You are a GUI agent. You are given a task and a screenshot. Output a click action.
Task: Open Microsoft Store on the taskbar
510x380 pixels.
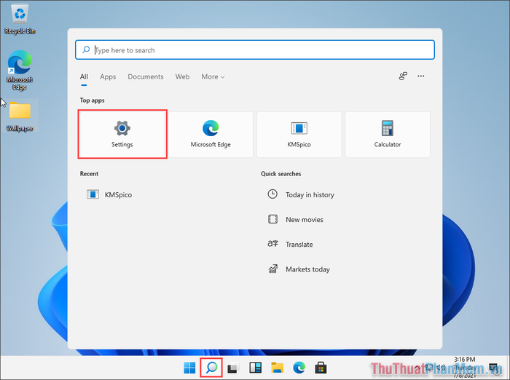(x=321, y=368)
